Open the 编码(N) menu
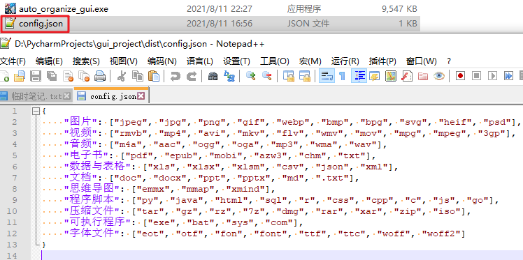This screenshot has width=523, height=260. coord(162,61)
